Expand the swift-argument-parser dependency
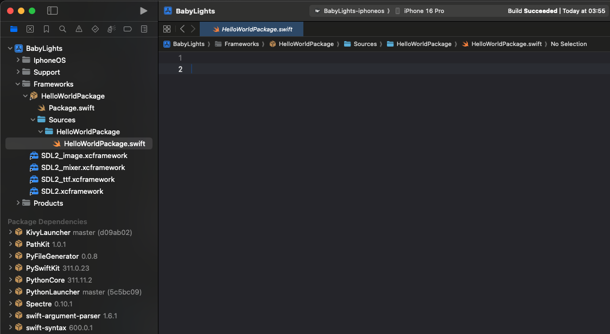The height and width of the screenshot is (334, 610). coord(10,316)
